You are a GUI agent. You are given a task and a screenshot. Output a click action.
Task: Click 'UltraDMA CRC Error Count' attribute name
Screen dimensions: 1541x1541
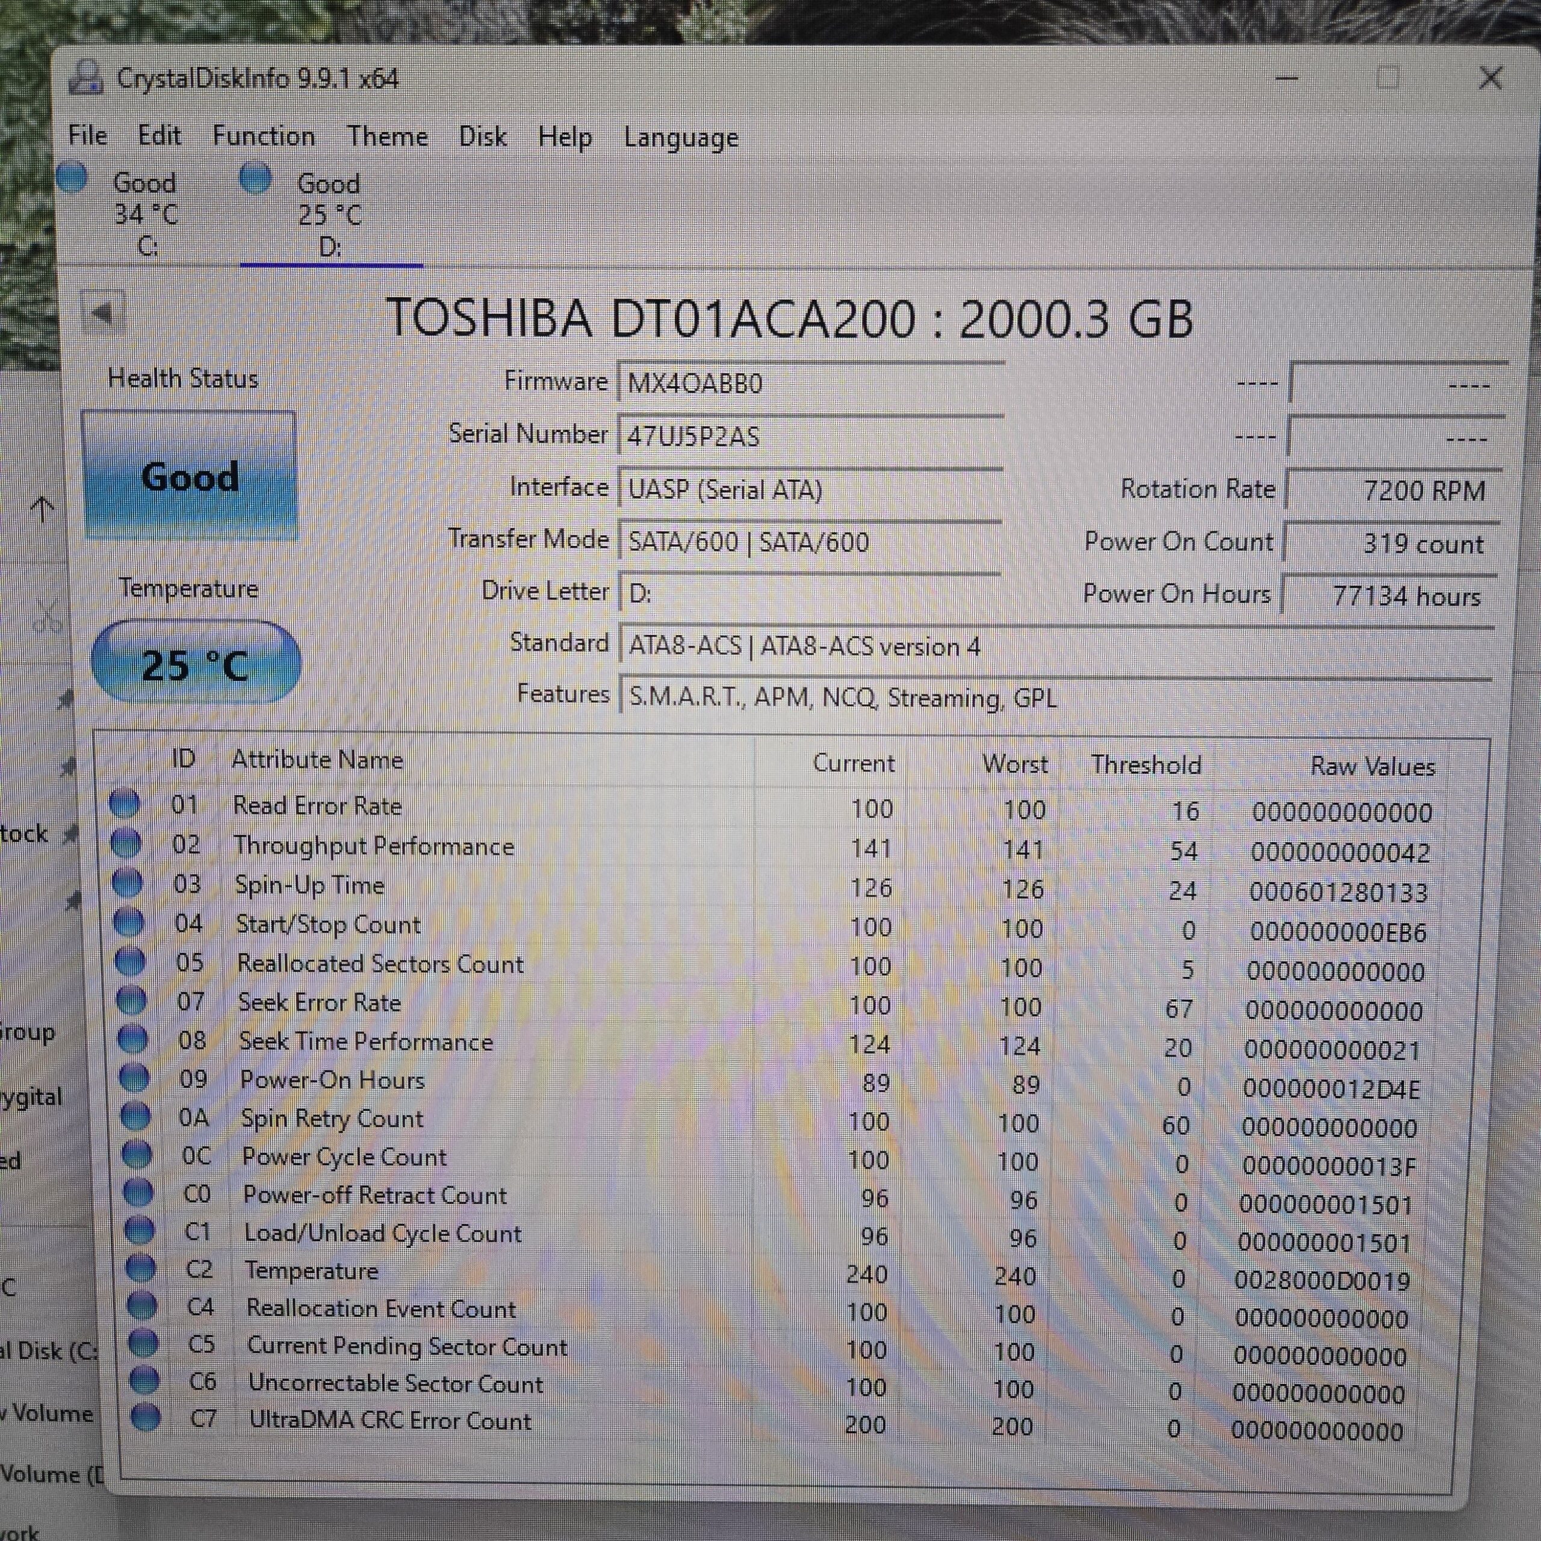pyautogui.click(x=390, y=1420)
